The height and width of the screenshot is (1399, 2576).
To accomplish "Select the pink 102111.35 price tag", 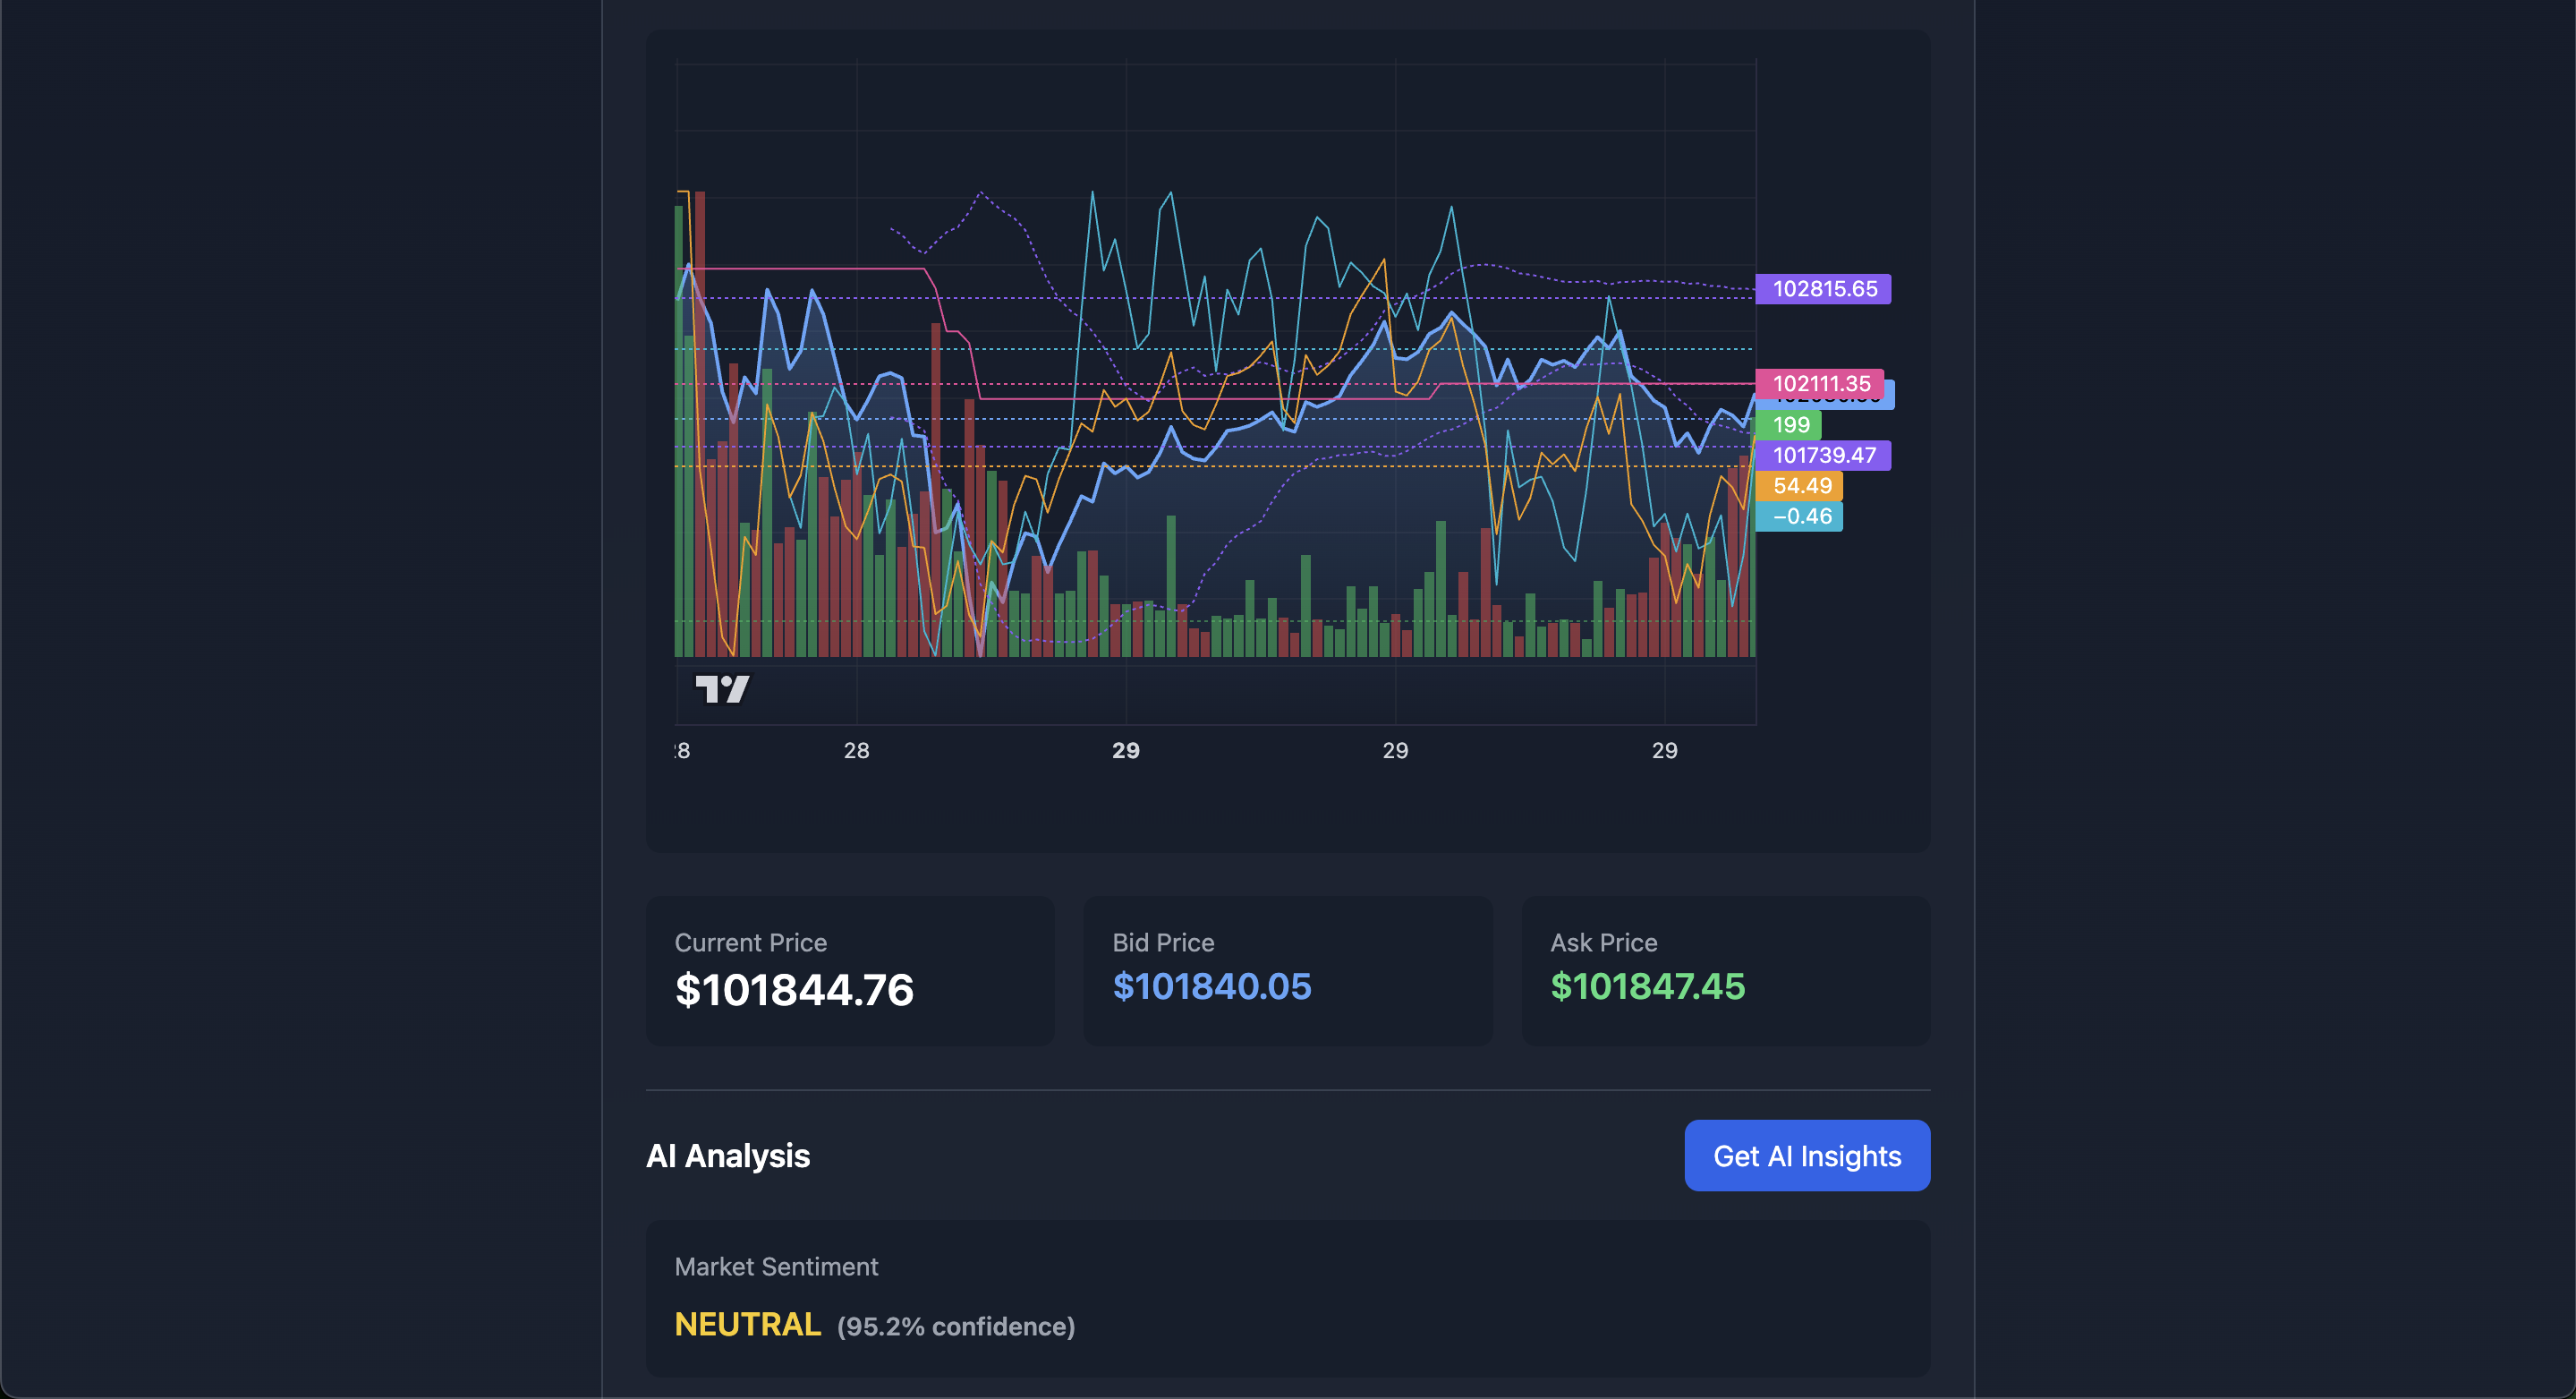I will (x=1821, y=384).
